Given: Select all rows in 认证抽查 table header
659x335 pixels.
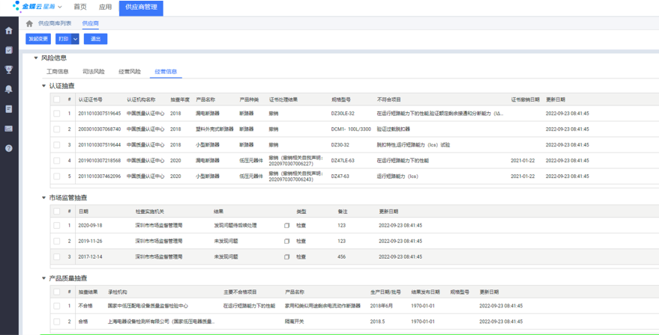Looking at the screenshot, I should 56,99.
